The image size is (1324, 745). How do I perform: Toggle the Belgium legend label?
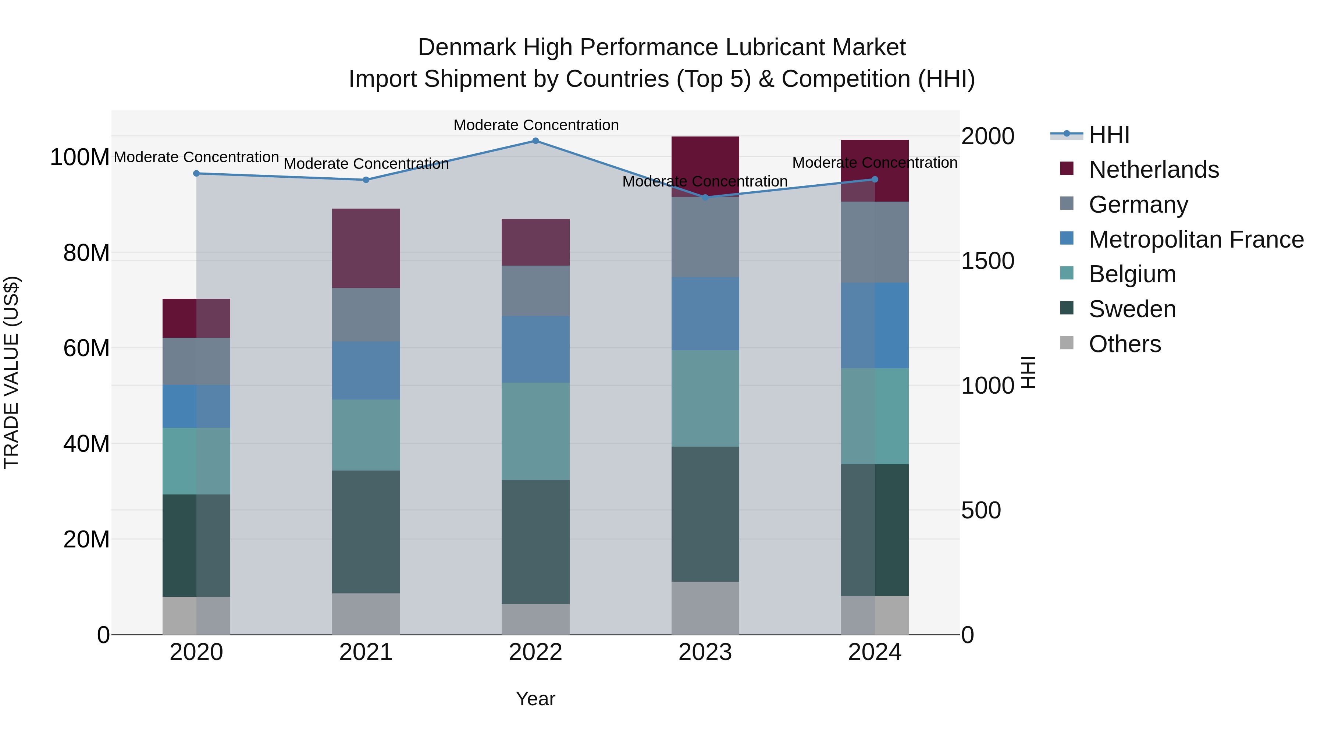point(1132,274)
